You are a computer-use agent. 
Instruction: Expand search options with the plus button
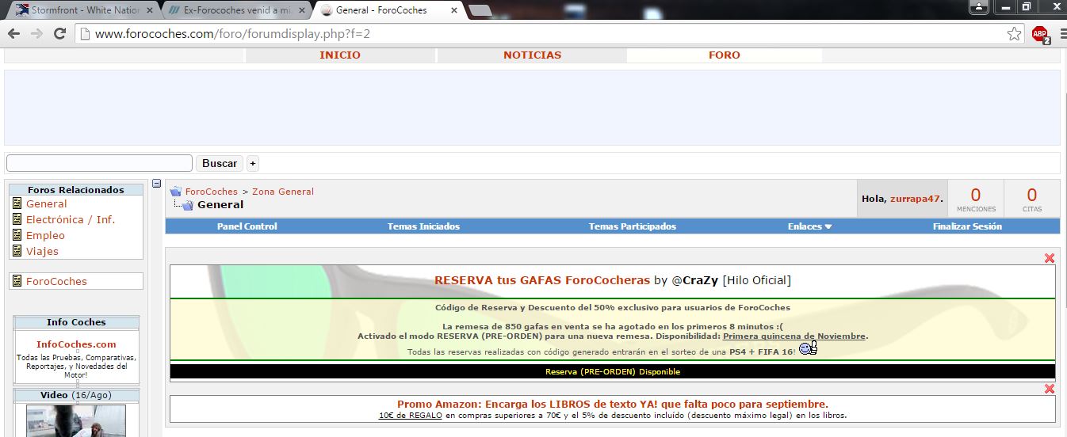[x=253, y=163]
